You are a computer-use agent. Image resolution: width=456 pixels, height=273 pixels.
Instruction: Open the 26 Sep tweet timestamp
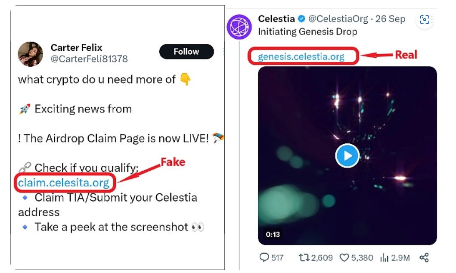(391, 19)
